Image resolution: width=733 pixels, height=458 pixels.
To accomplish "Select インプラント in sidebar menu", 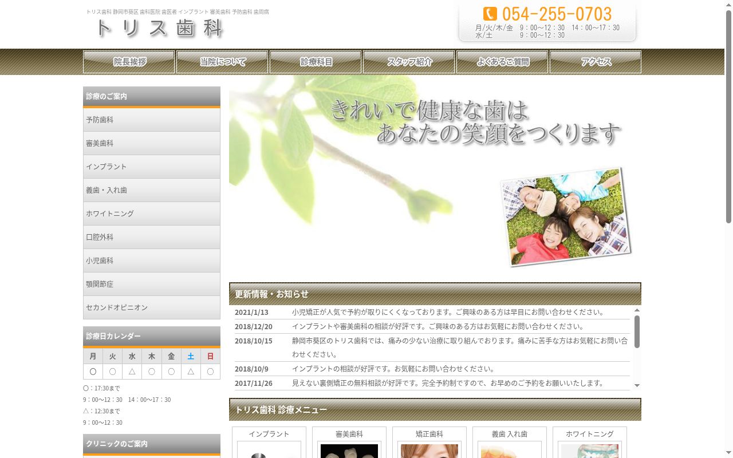I will tap(152, 167).
